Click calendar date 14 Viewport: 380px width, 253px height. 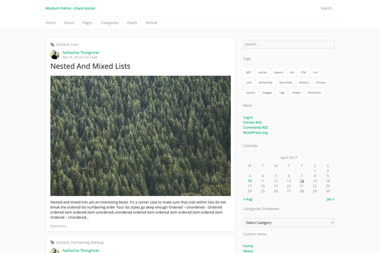click(x=302, y=181)
